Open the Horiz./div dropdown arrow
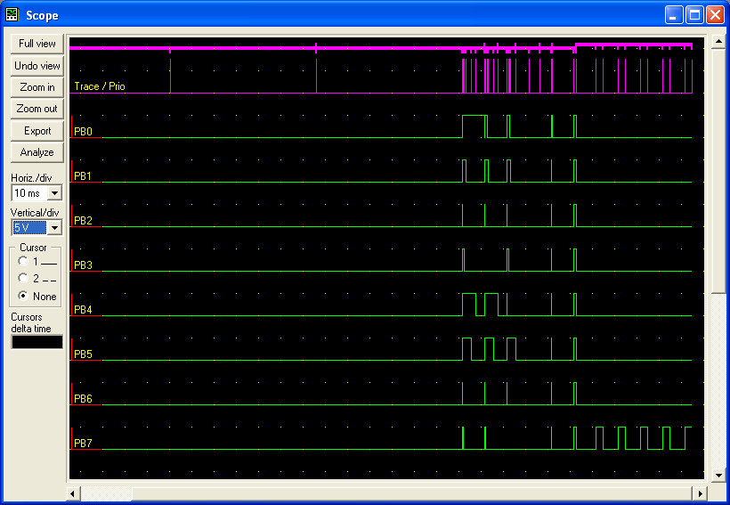Viewport: 730px width, 505px height. coord(55,193)
